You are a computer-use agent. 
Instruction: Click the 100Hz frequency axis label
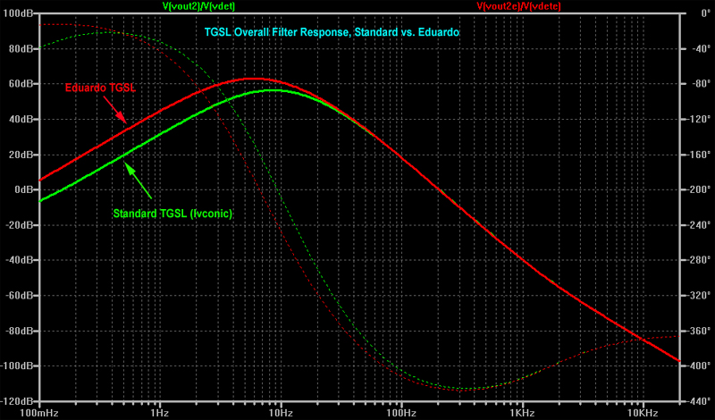click(401, 413)
